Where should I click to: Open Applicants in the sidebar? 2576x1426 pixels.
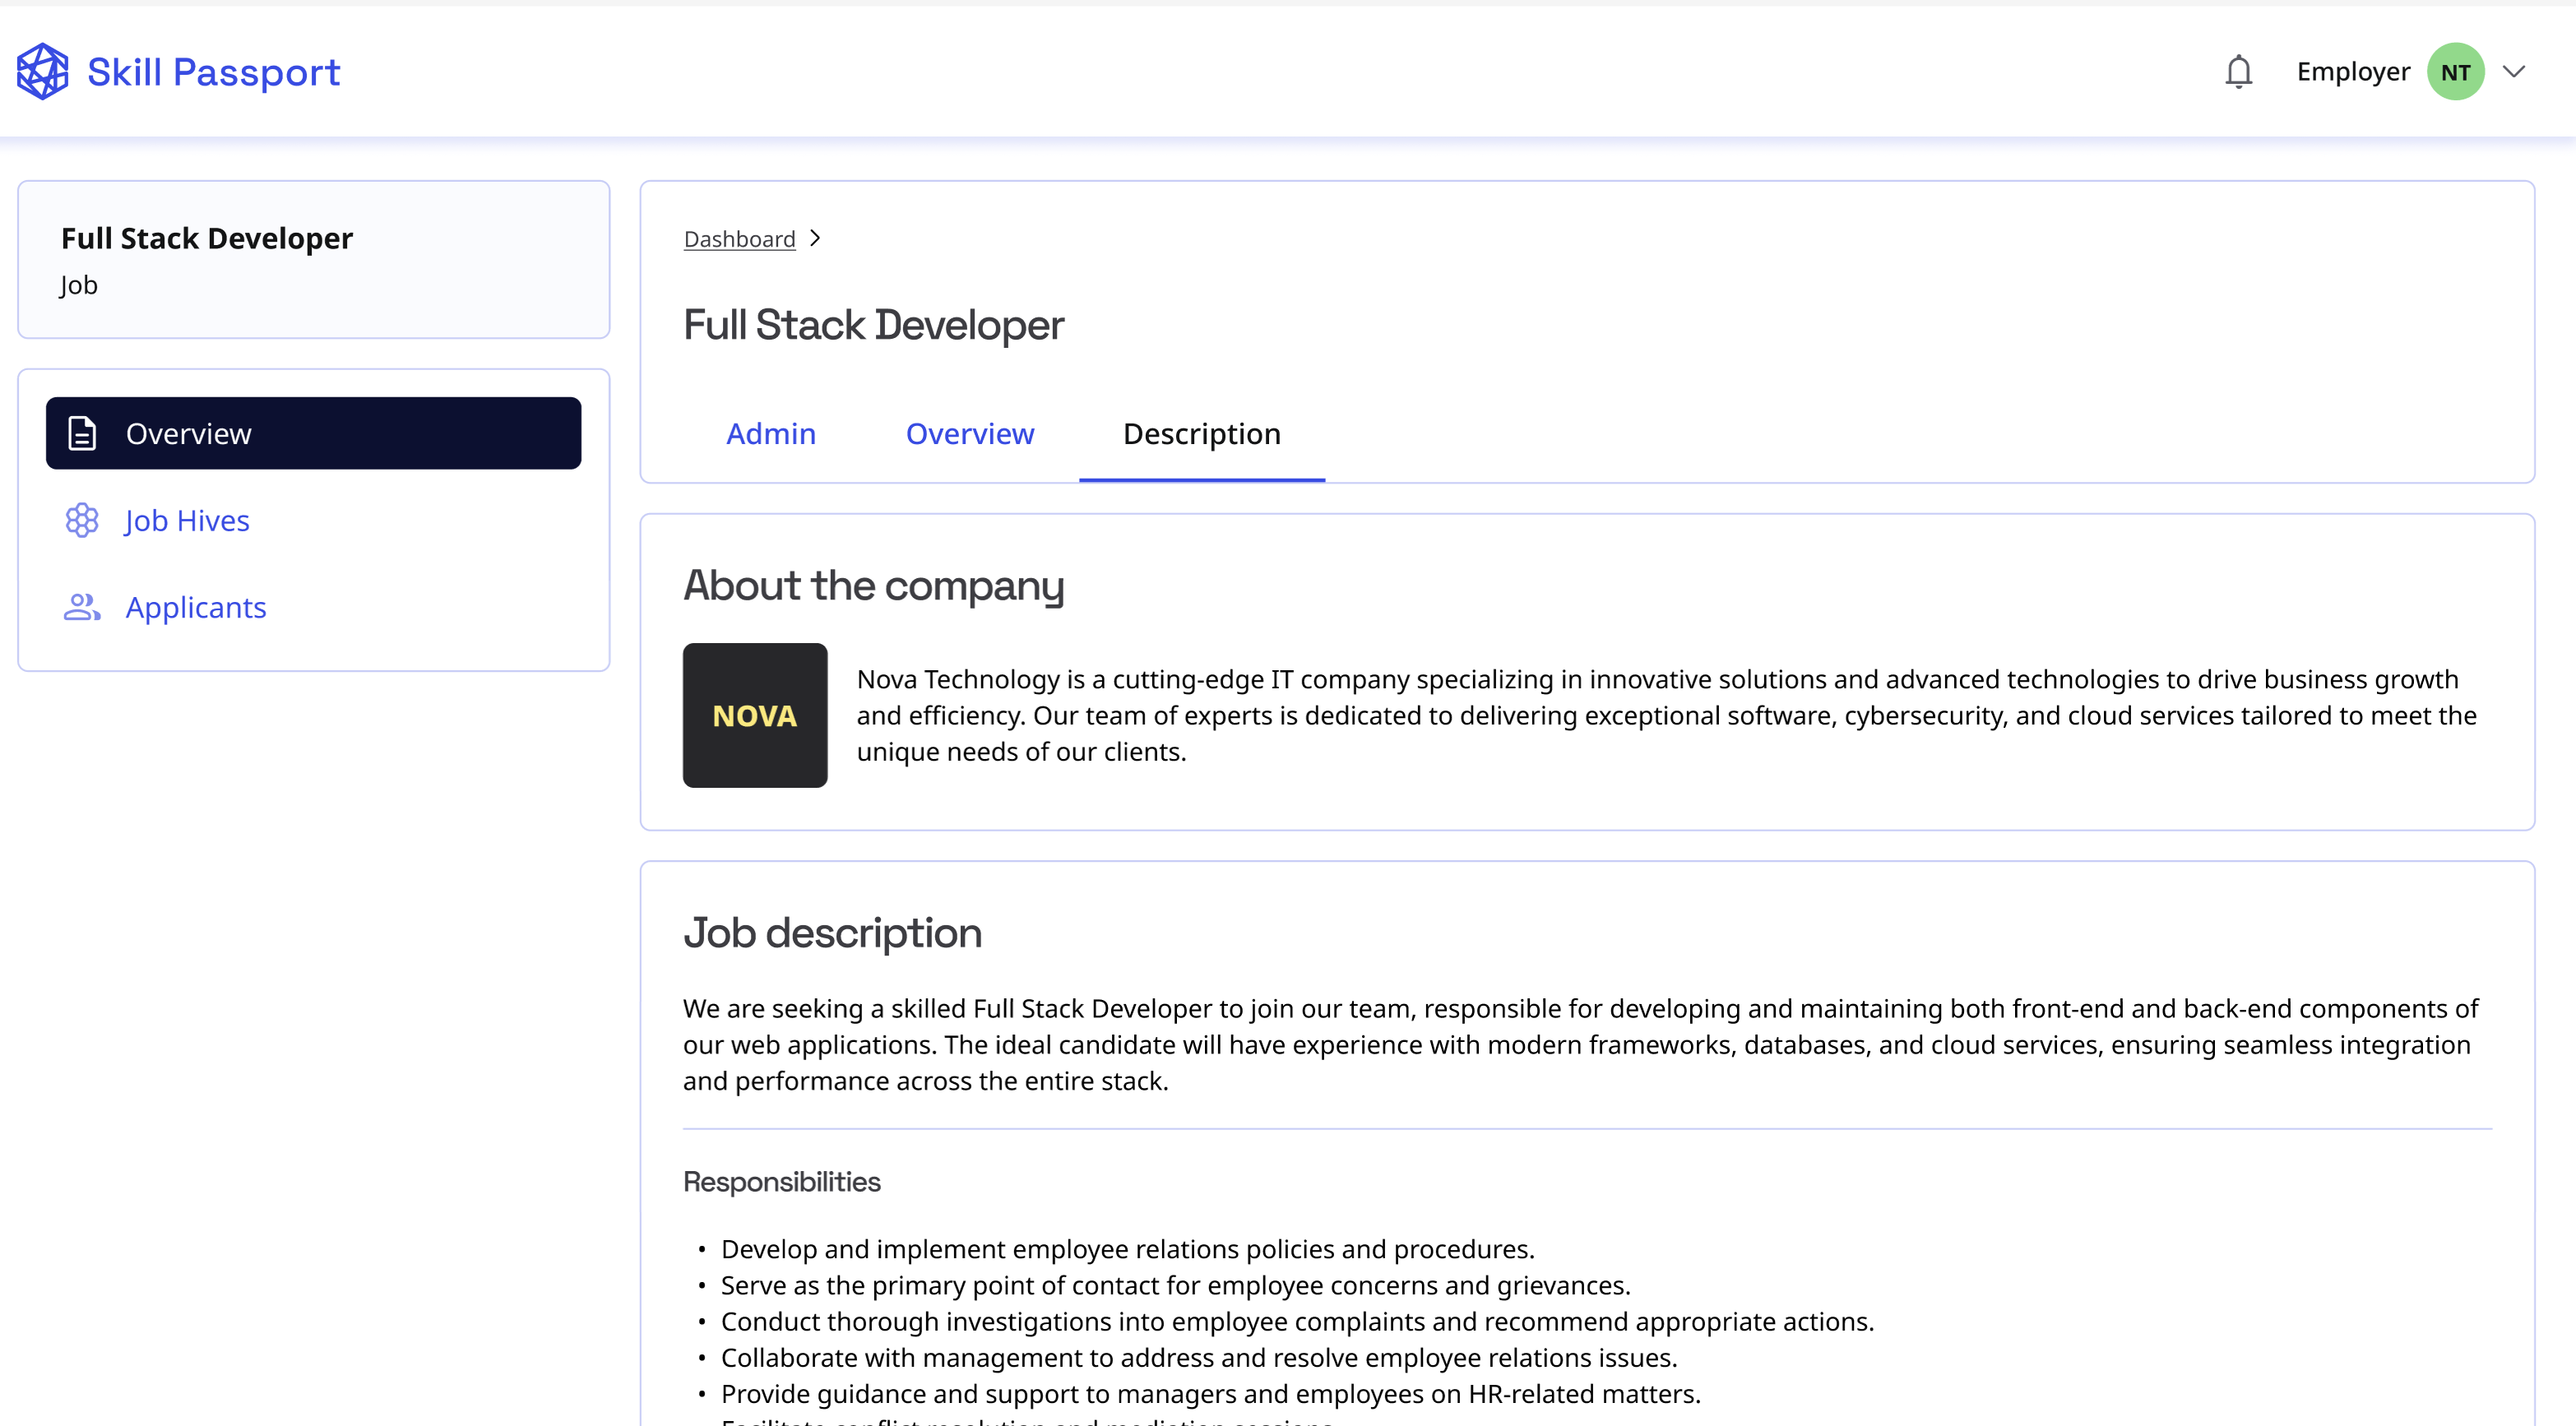point(196,607)
